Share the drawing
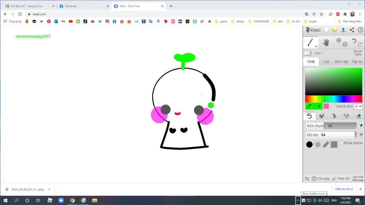Screen dimensions: 365x205 coord(352,30)
